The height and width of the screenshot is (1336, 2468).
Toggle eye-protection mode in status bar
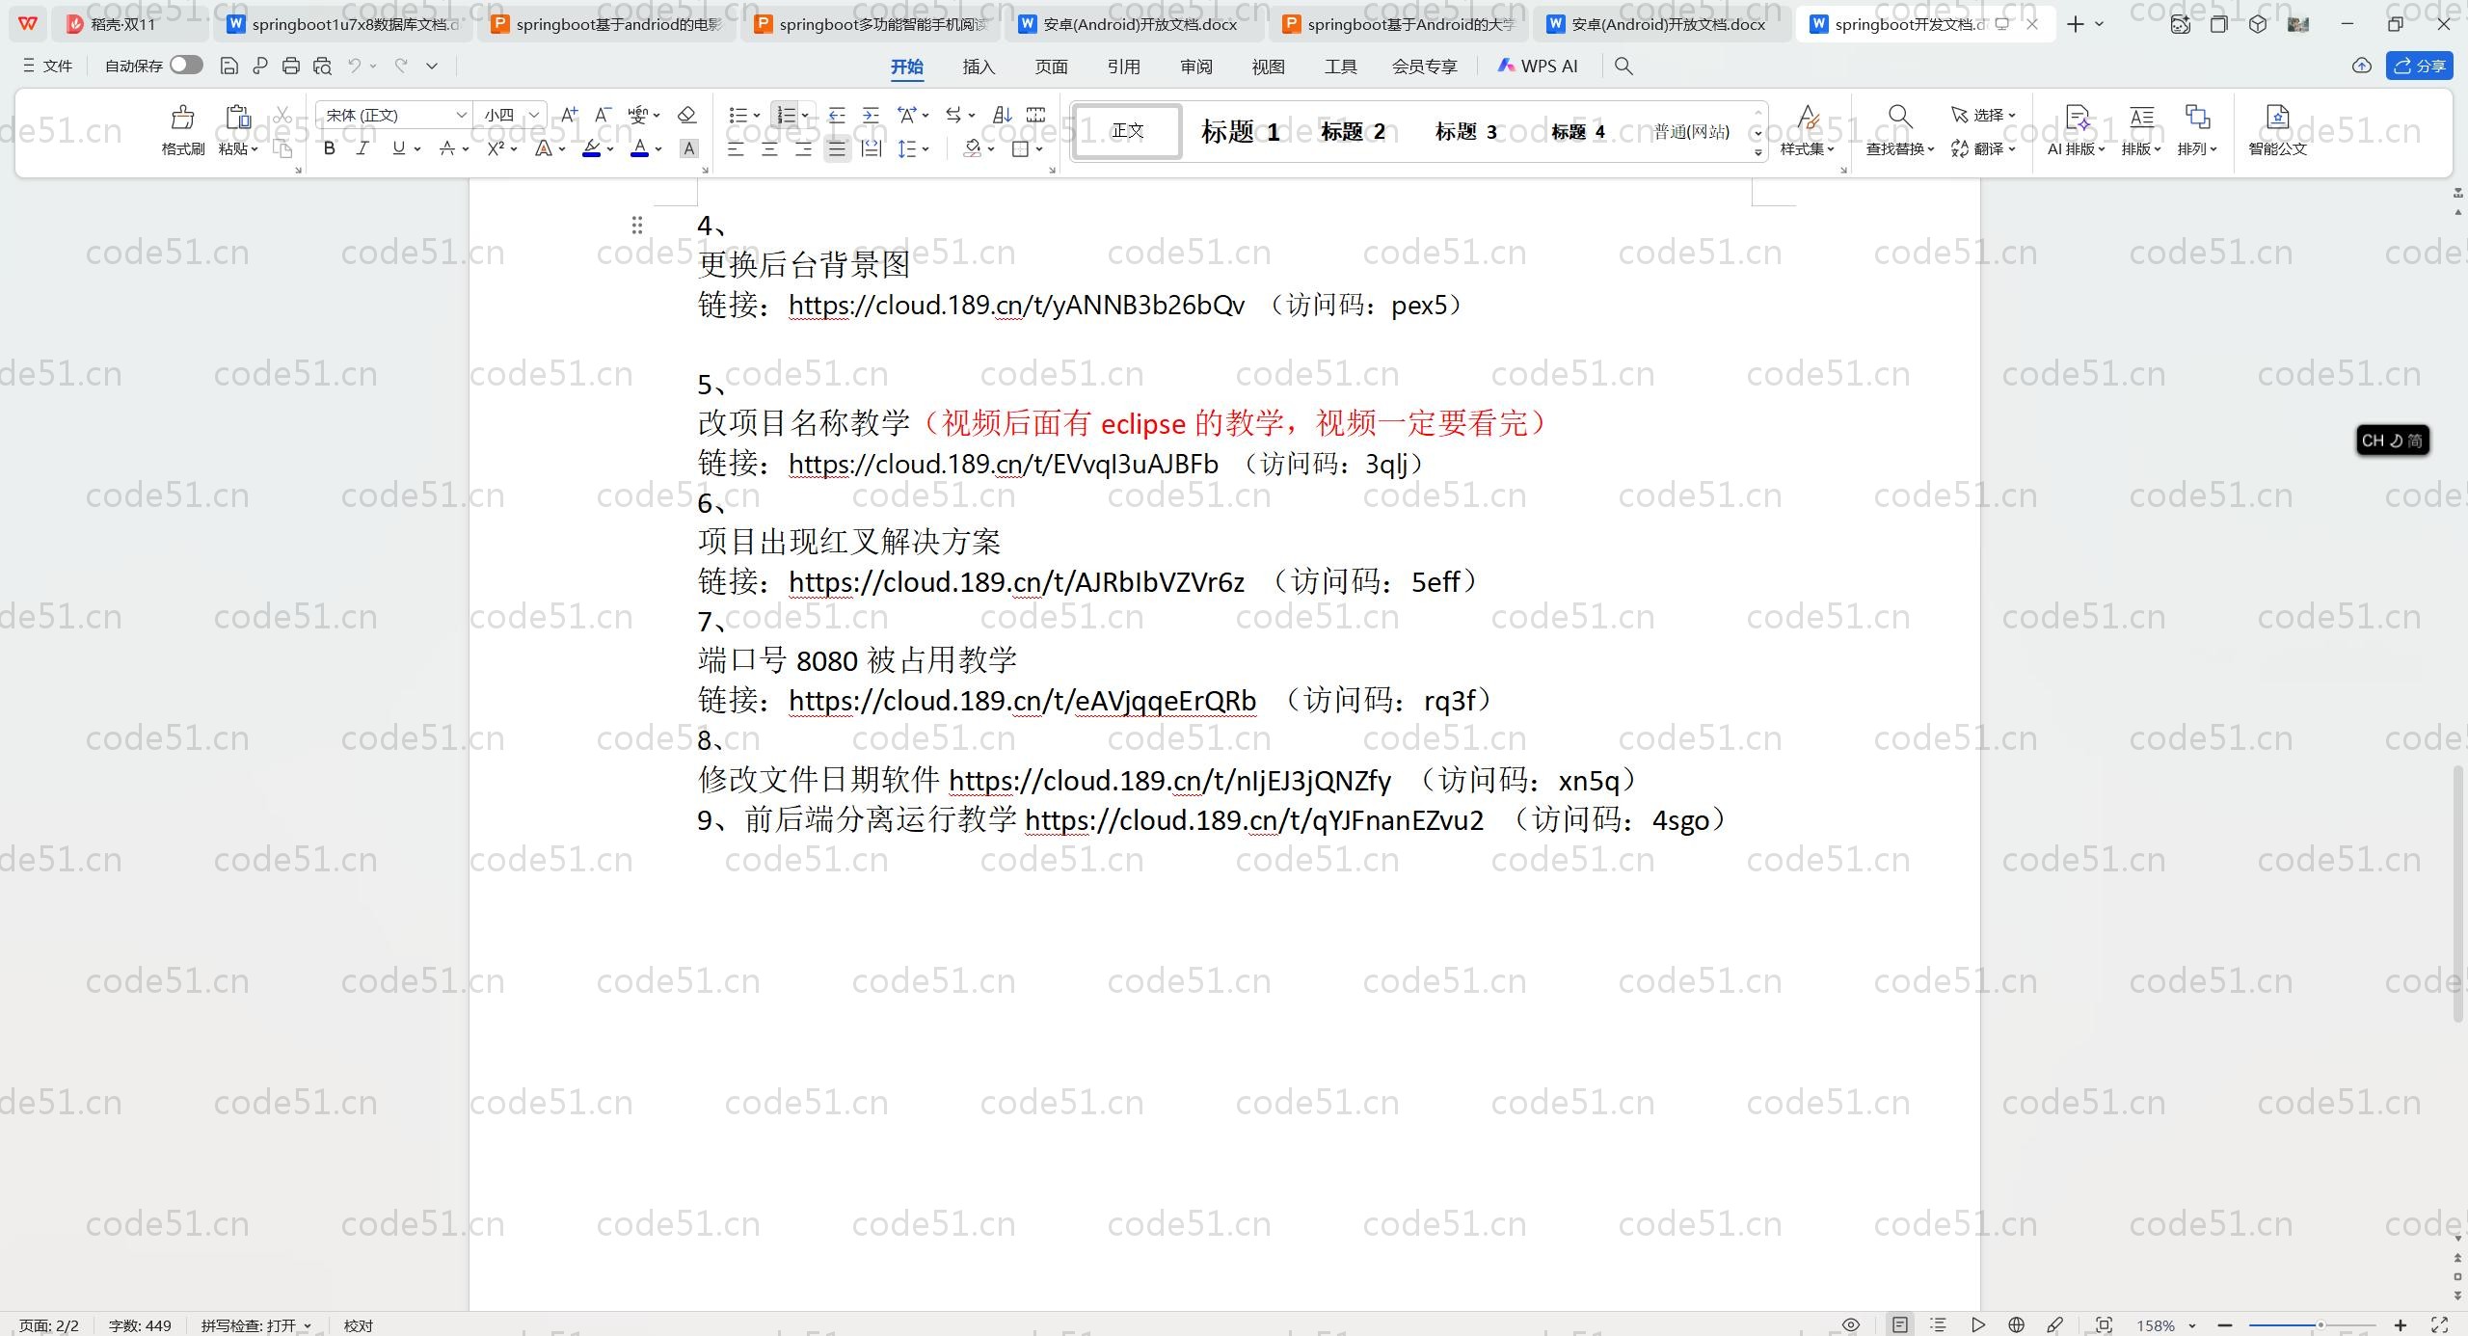1851,1325
